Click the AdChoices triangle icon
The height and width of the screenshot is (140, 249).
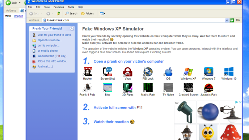tap(236, 102)
